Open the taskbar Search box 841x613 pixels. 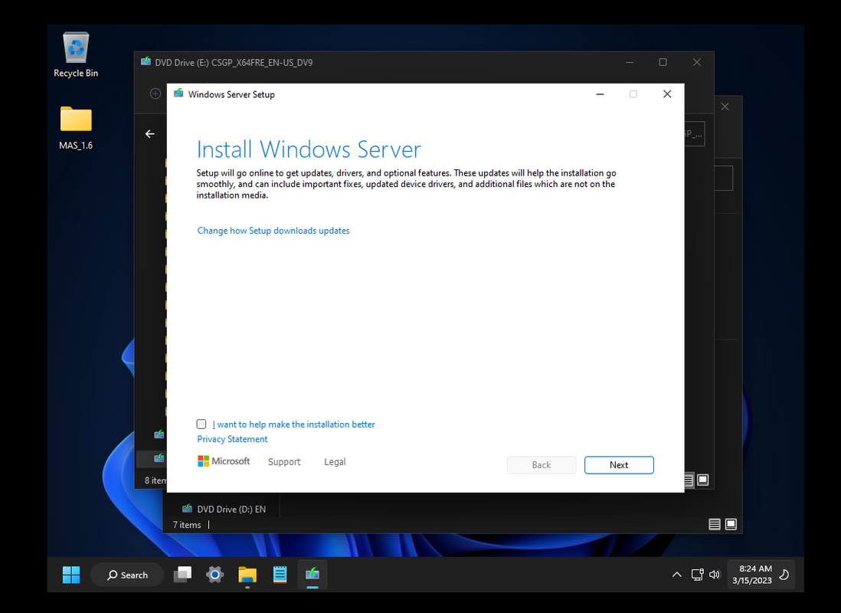(127, 575)
